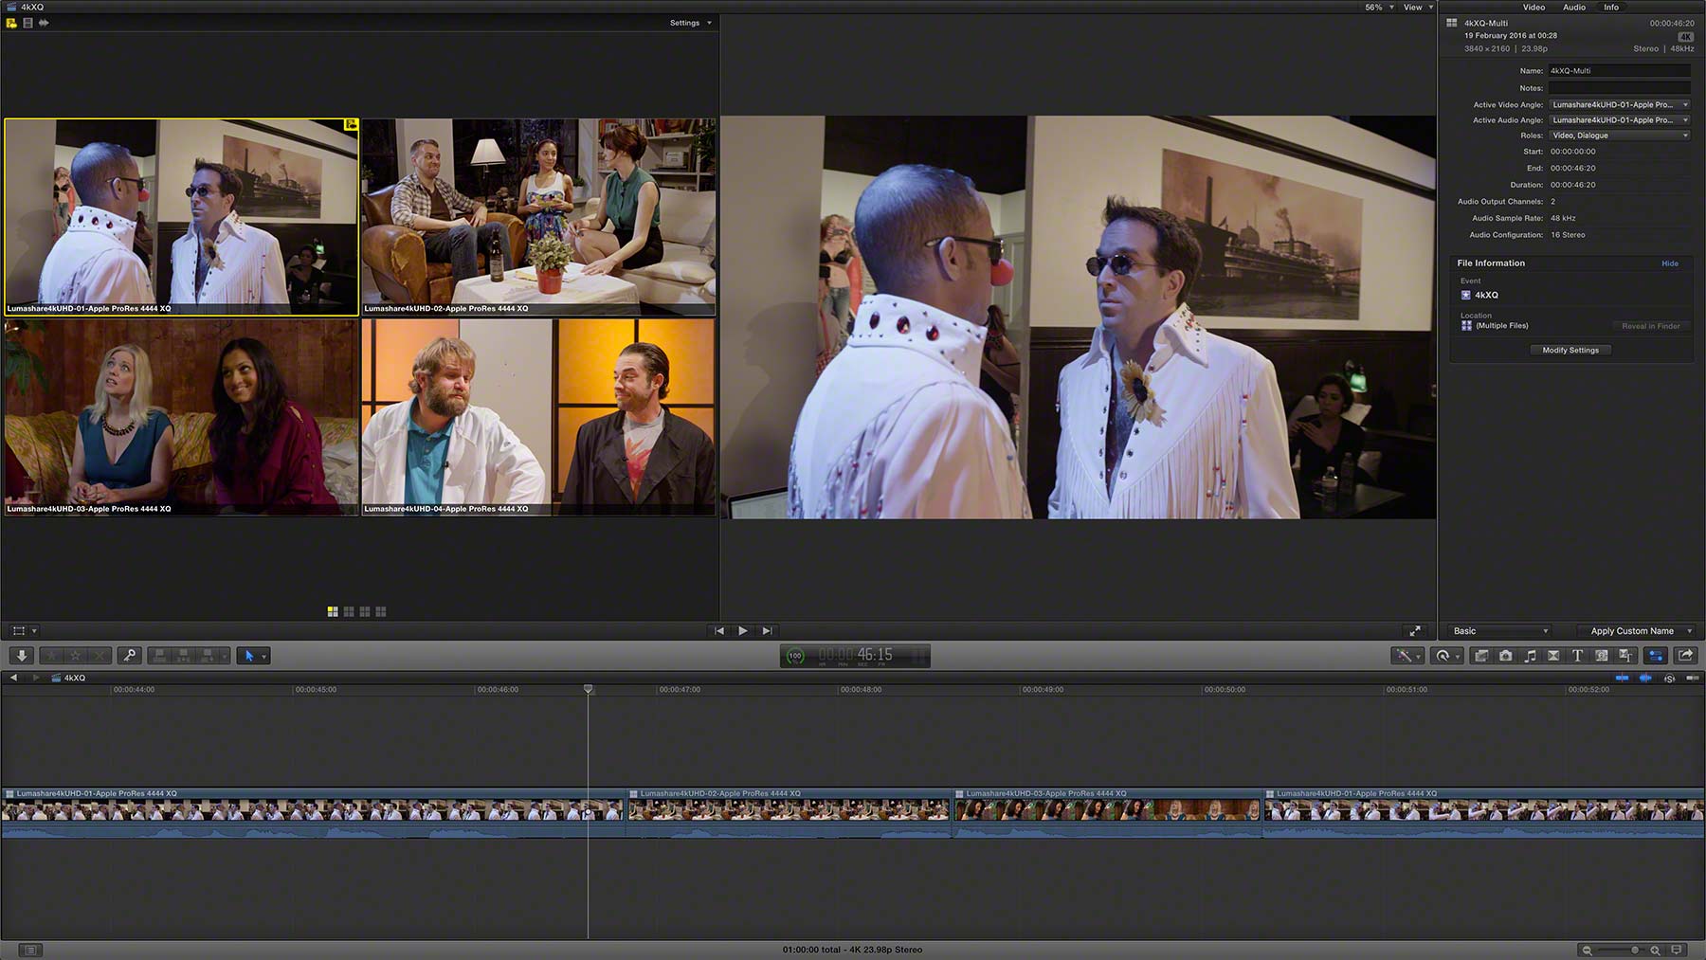Screen dimensions: 1706x960
Task: Switch to the Audio inspector tab
Action: coord(1574,8)
